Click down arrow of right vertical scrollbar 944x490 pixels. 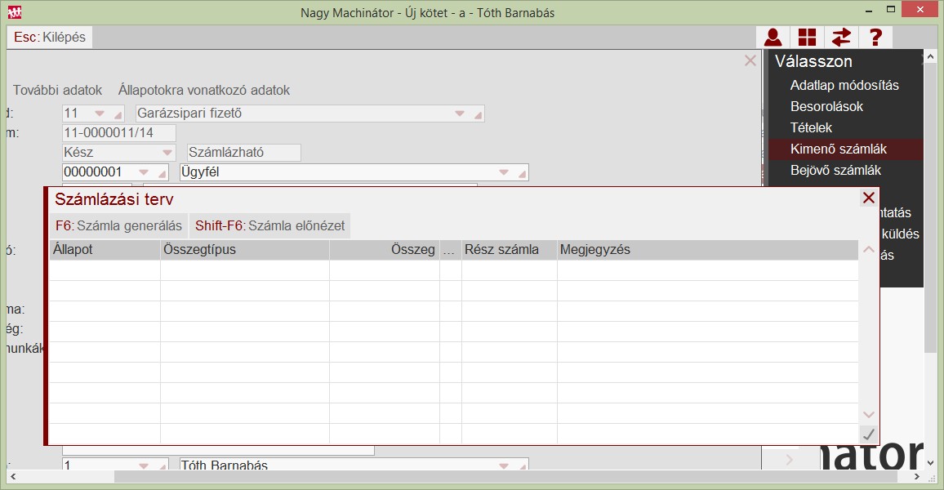coord(930,463)
